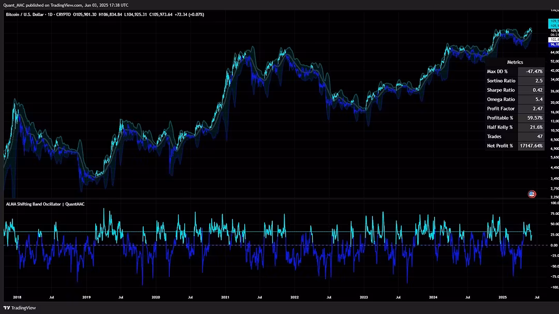Click the white 102,8 price axis tag
The image size is (559, 314).
click(x=554, y=40)
